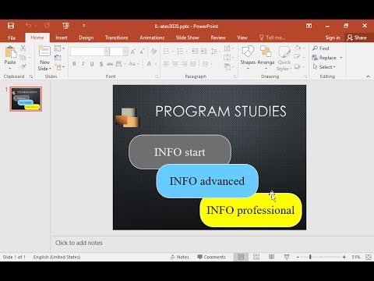This screenshot has width=374, height=281.
Task: Click the Font Color A button
Action: (x=150, y=64)
